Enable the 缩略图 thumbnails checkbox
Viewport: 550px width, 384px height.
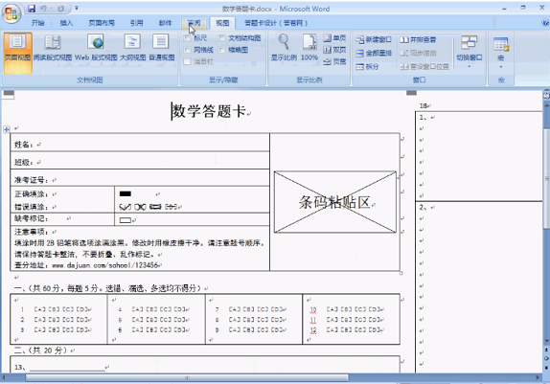[221, 50]
